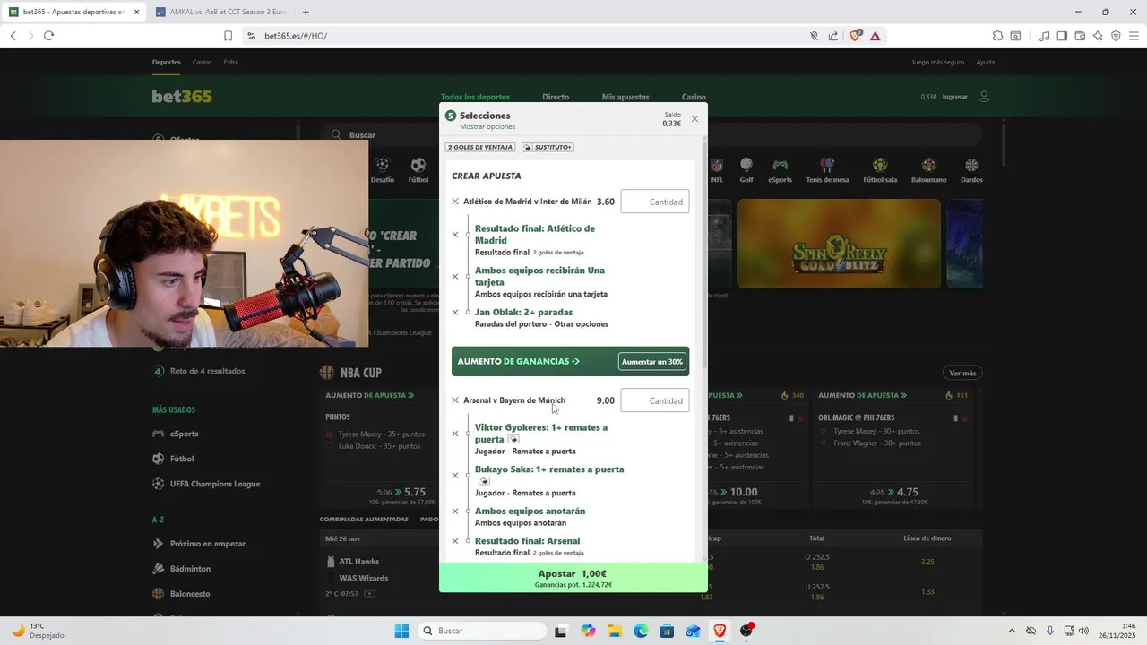Viewport: 1147px width, 645px height.
Task: Click the Sustituto+ badge
Action: 548,147
